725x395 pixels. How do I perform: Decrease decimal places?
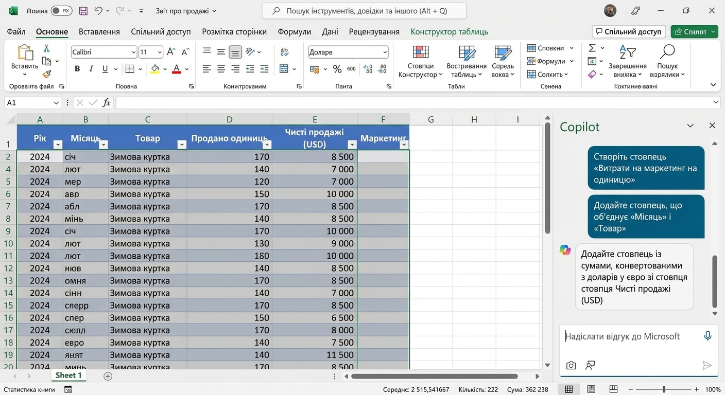pyautogui.click(x=382, y=69)
